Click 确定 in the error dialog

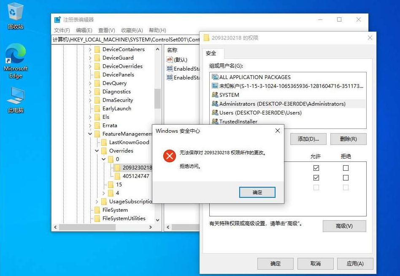pos(257,192)
